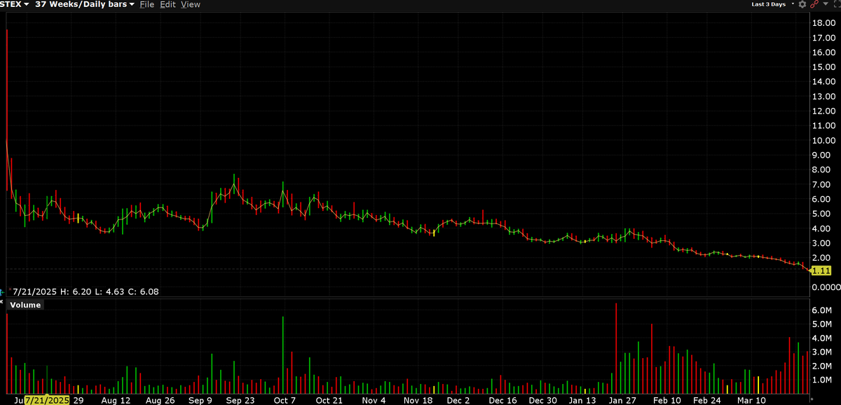Click the Feb 24 date label
This screenshot has width=841, height=405.
(706, 401)
